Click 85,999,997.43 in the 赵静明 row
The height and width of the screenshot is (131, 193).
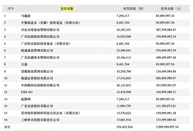coord(165,99)
